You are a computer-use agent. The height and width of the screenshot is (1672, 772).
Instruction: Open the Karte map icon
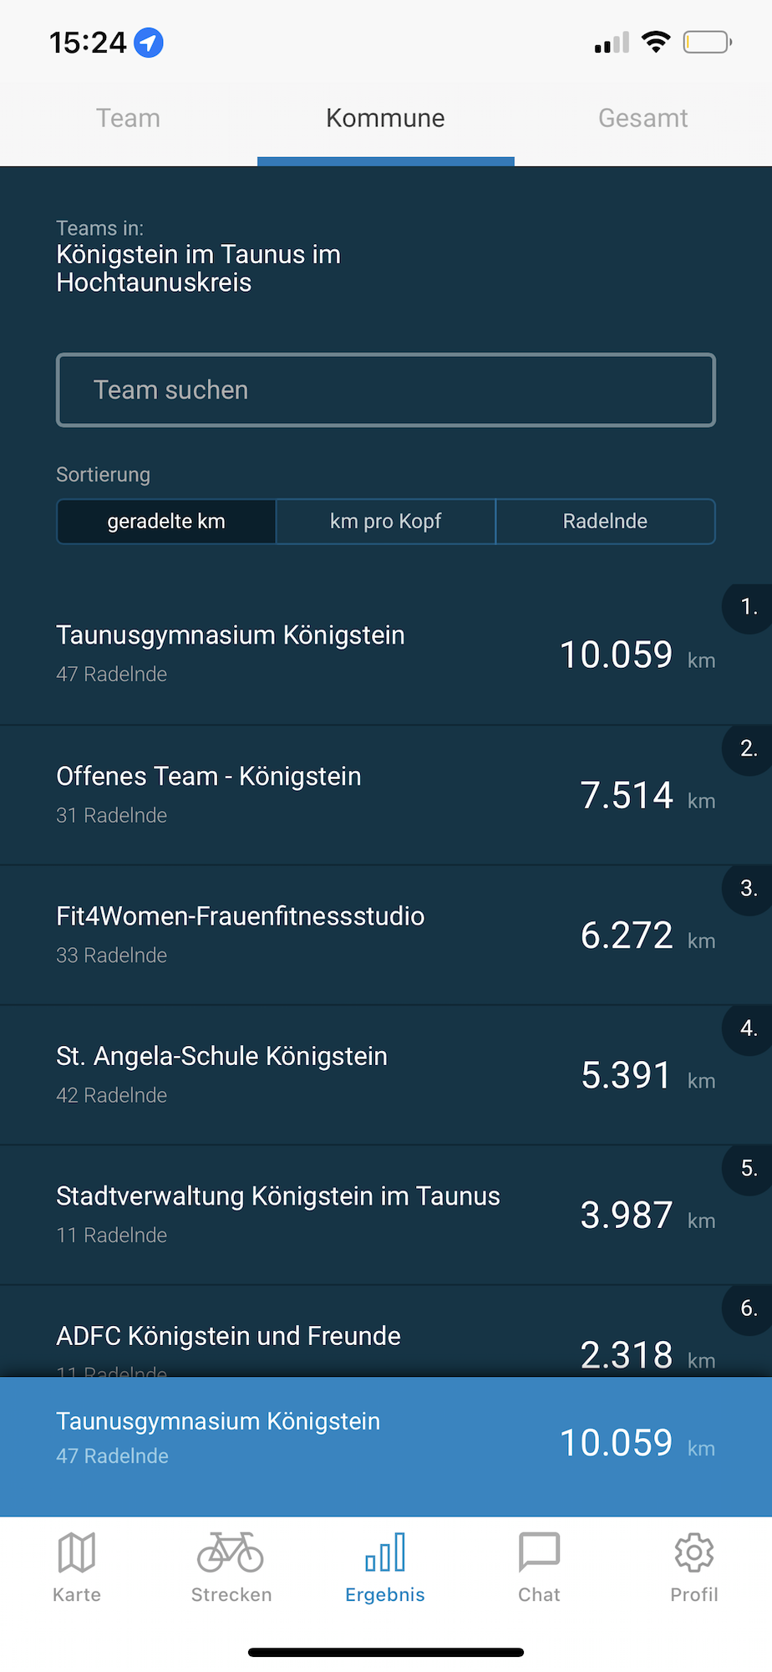point(77,1553)
